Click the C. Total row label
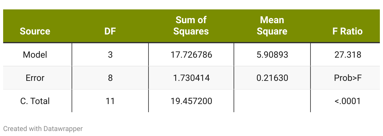The height and width of the screenshot is (136, 383). point(35,101)
